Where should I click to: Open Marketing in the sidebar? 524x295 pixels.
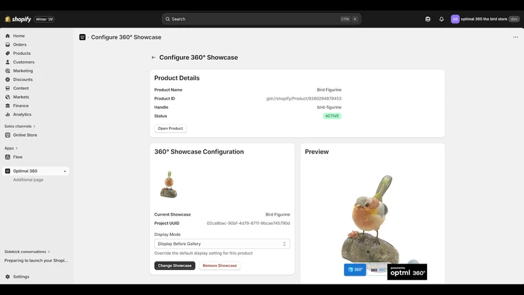point(23,71)
